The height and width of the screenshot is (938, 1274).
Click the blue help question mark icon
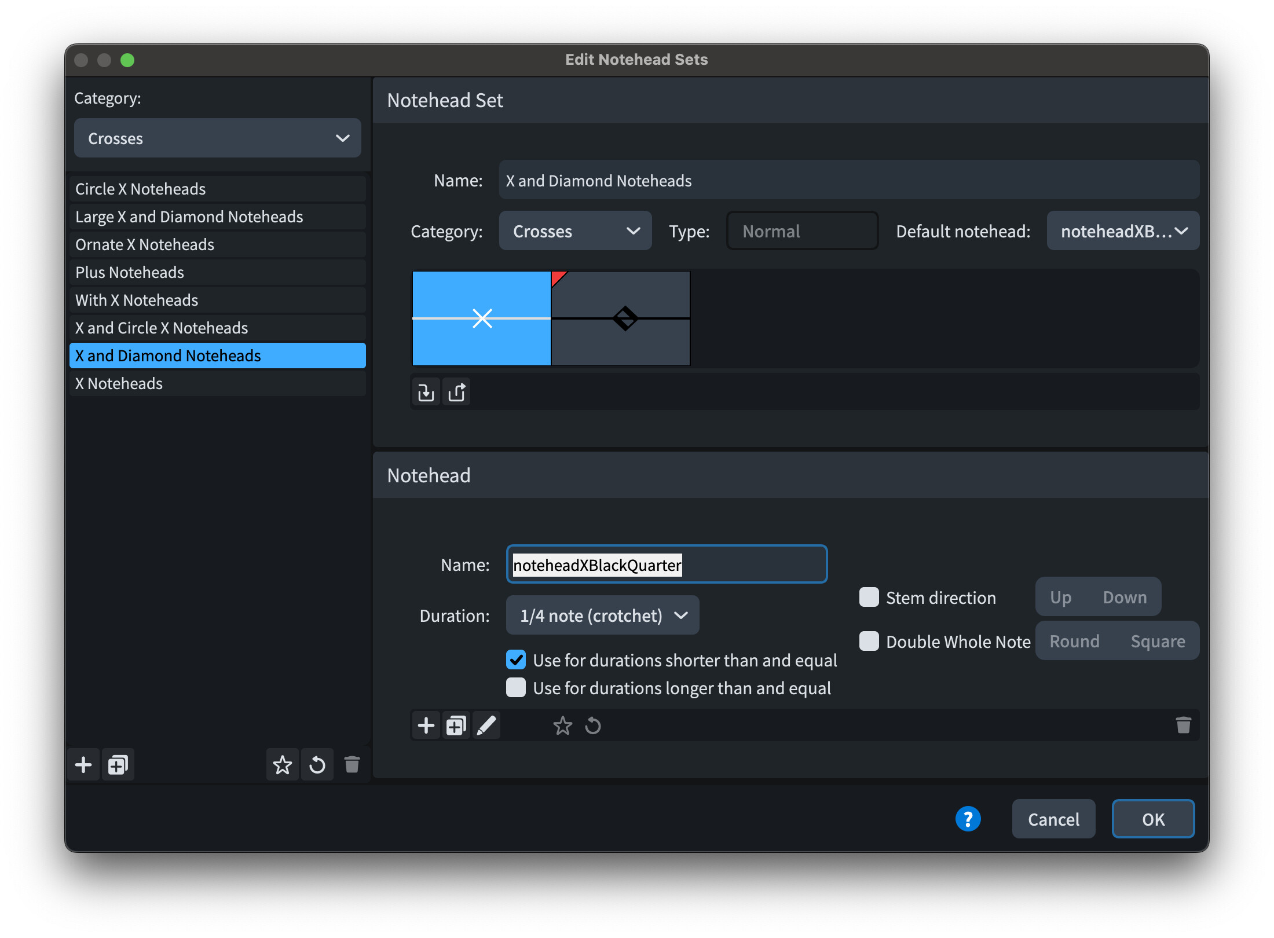[968, 819]
